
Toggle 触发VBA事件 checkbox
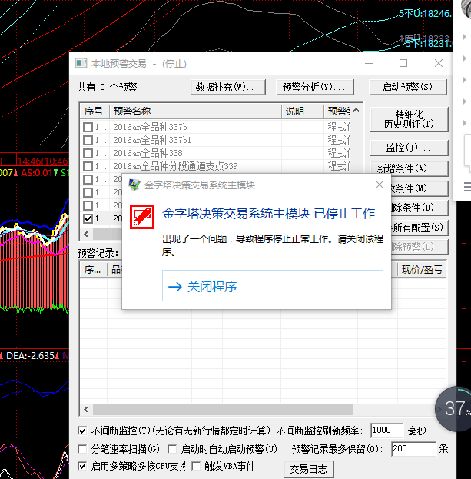coord(196,466)
